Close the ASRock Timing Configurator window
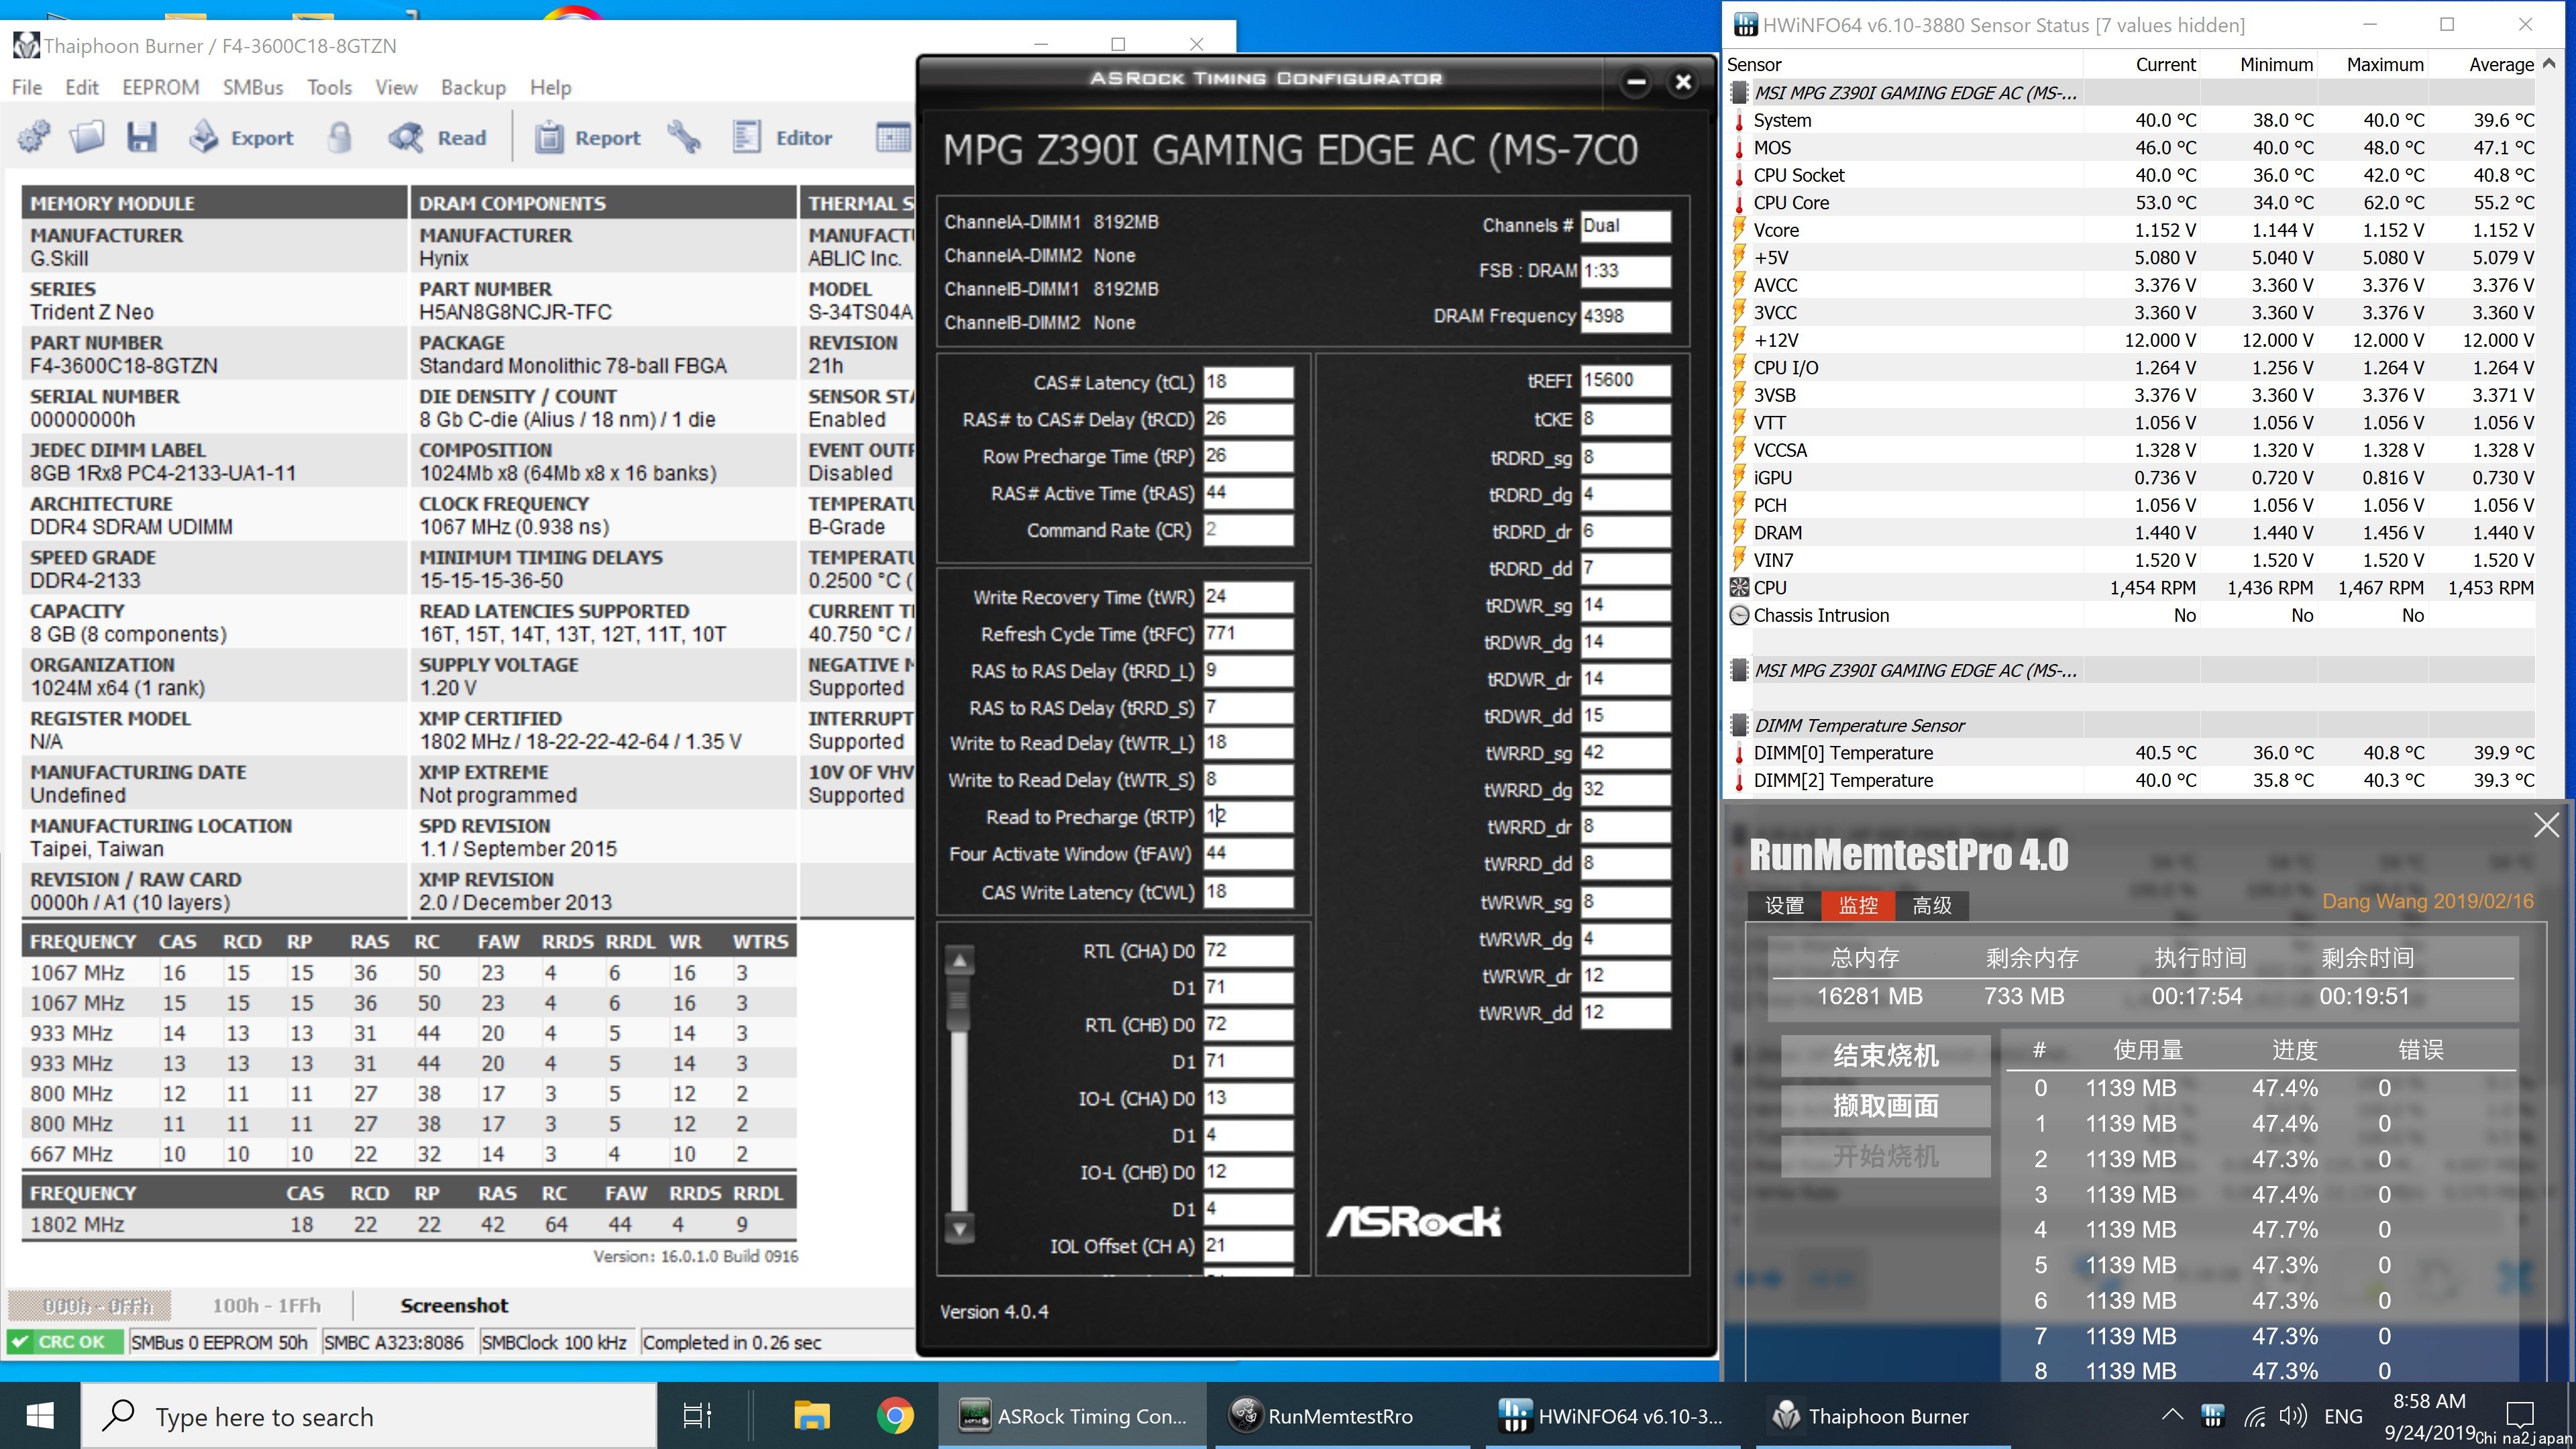Viewport: 2576px width, 1449px height. (x=1683, y=82)
